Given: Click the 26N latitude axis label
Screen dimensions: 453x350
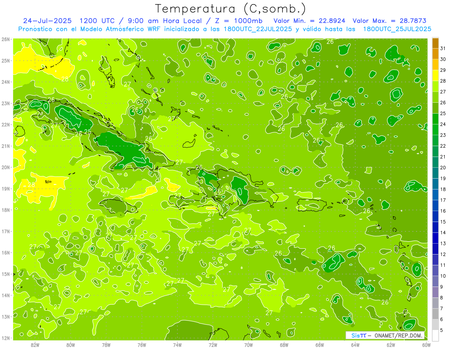Looking at the screenshot, I should (x=6, y=39).
